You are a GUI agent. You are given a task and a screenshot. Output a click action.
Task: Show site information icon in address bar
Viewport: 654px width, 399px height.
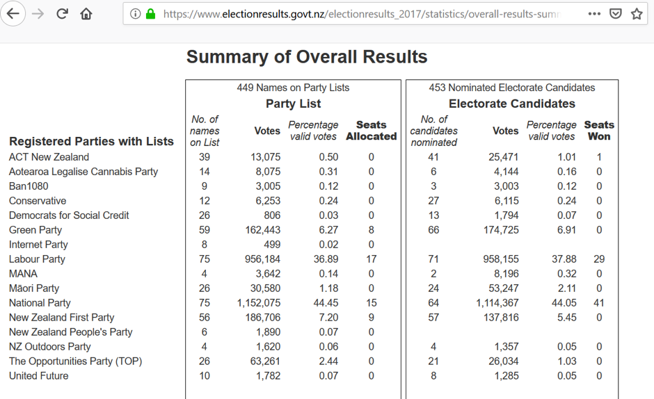coord(135,14)
